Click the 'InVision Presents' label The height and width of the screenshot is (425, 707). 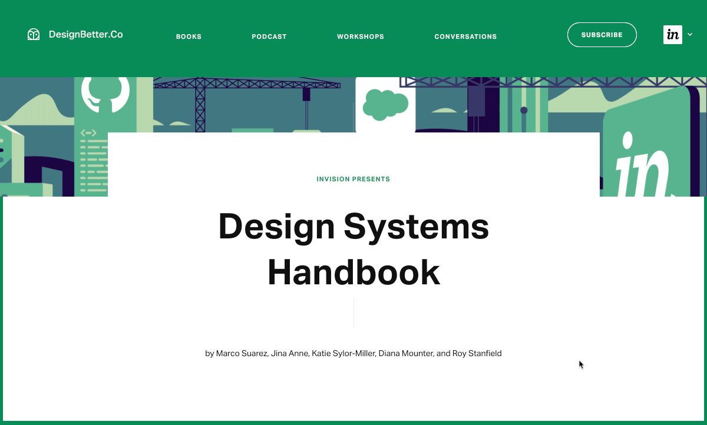[353, 179]
